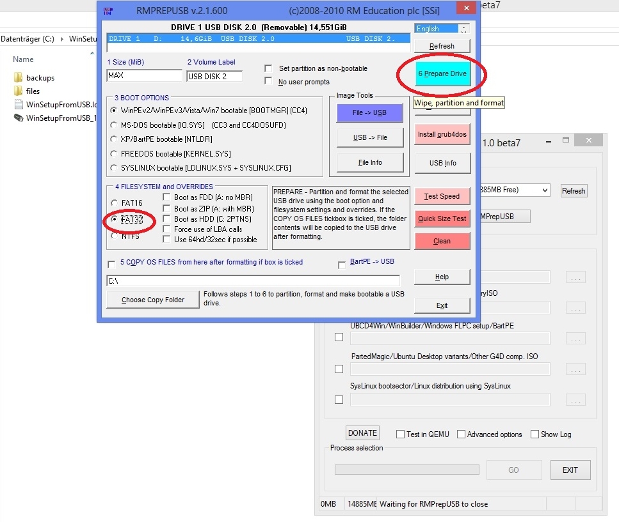This screenshot has height=522, width=619.
Task: Maximize the WinSetupFromUSB 1.0 beta7 window
Action: pyautogui.click(x=566, y=141)
